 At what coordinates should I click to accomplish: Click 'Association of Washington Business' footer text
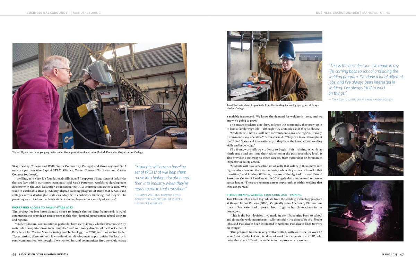(x=43, y=254)
